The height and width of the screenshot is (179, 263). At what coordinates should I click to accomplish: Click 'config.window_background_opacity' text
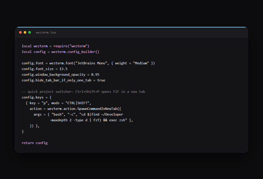point(53,75)
